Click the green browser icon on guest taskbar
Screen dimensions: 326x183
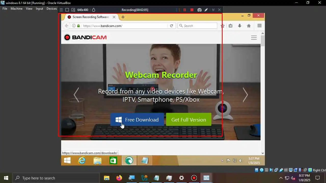(129, 160)
